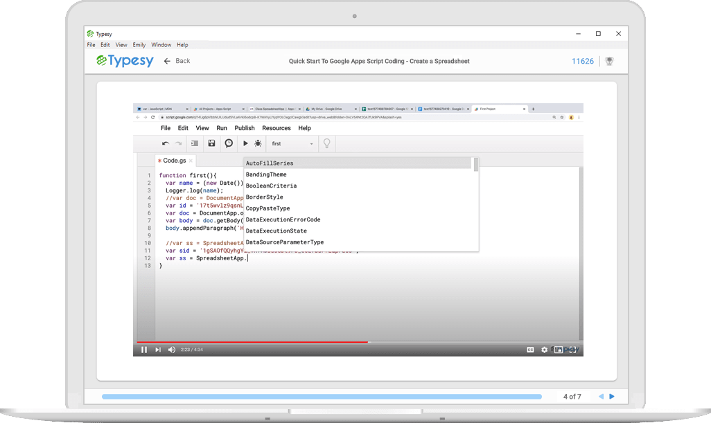Viewport: 711px width, 423px height.
Task: Open the Typesy Edit menu
Action: pos(105,45)
